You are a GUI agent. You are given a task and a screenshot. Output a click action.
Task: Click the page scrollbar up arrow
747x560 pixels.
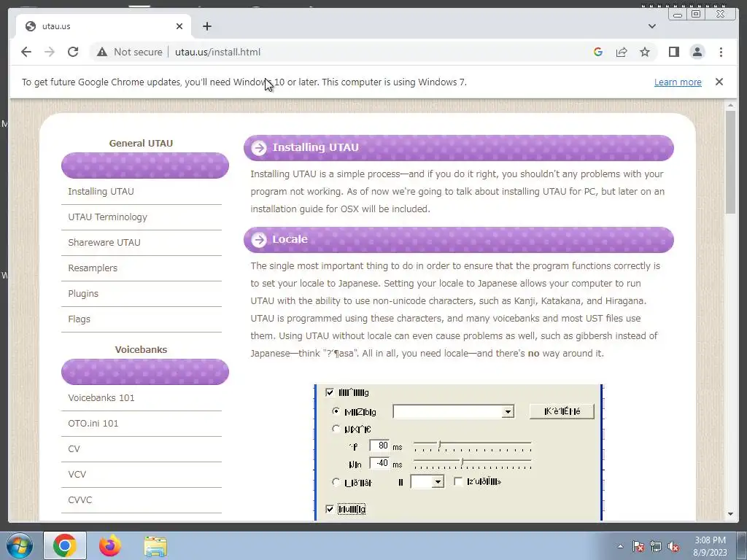[730, 105]
